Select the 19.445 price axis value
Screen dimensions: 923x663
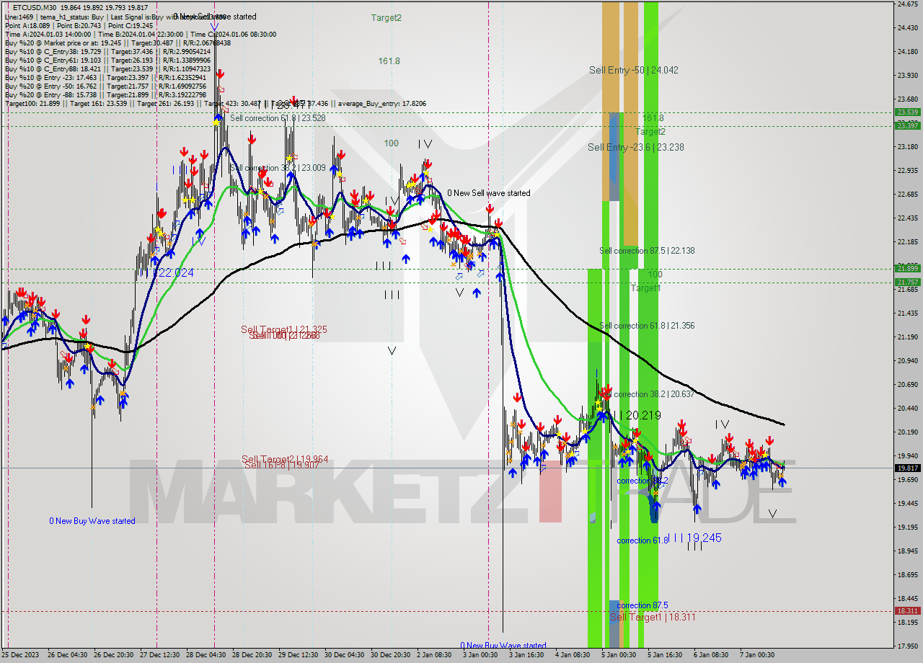coord(907,503)
